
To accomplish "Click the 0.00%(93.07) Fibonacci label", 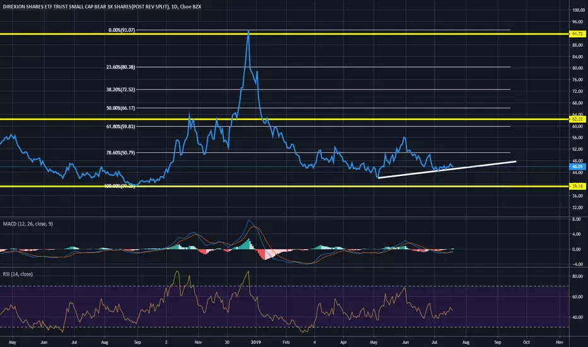I will pos(122,30).
